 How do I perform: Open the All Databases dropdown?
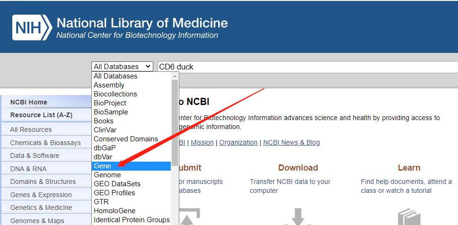(123, 67)
